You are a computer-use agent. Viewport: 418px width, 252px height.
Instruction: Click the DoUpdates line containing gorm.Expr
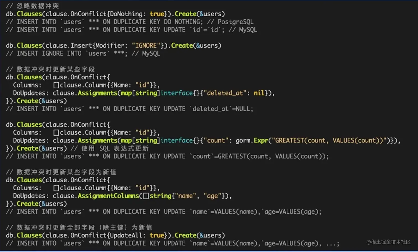point(207,141)
